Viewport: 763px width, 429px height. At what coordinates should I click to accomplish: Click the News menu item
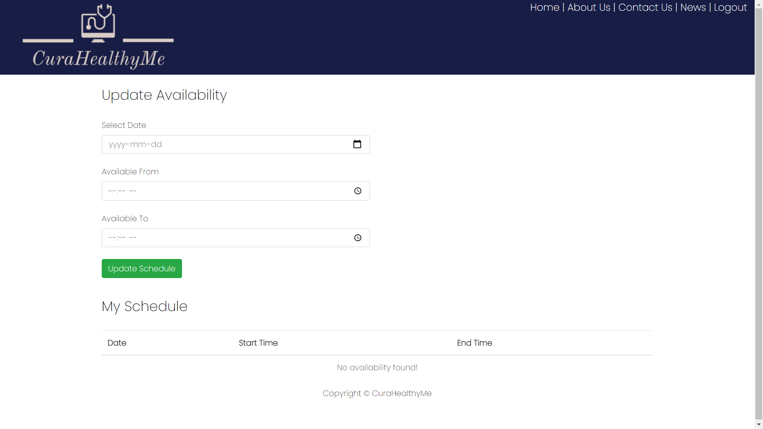click(693, 7)
